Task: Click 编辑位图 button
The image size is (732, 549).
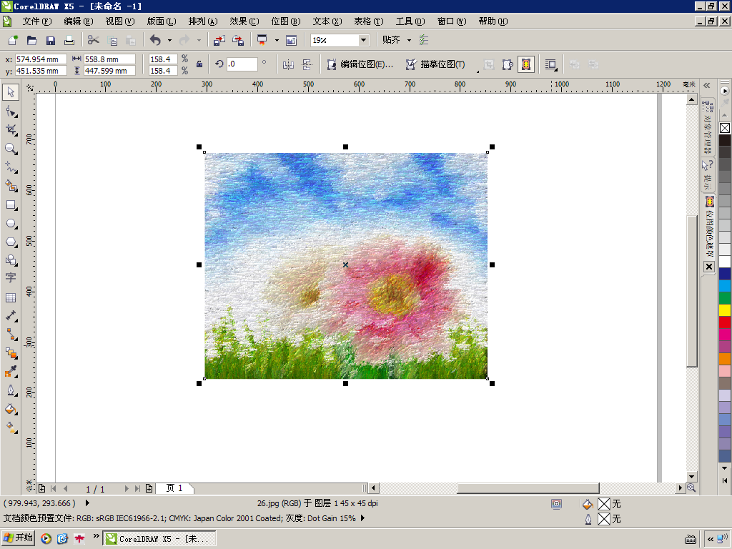Action: point(360,64)
